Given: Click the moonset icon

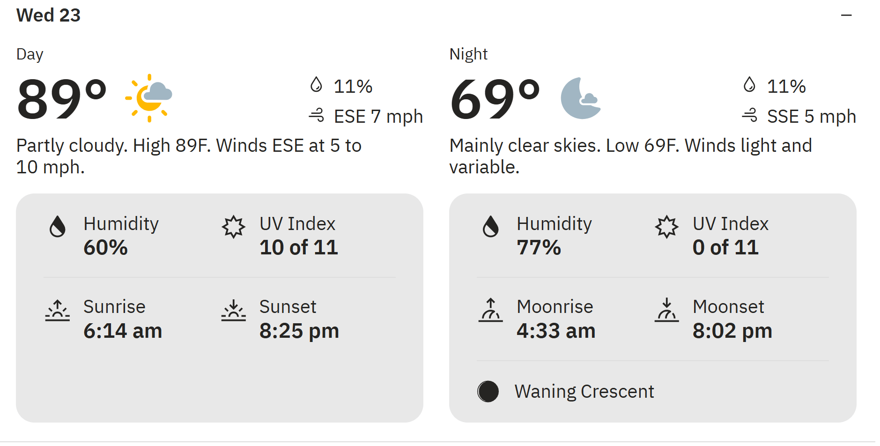Looking at the screenshot, I should click(x=666, y=310).
